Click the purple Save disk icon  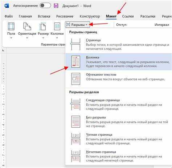point(56,6)
